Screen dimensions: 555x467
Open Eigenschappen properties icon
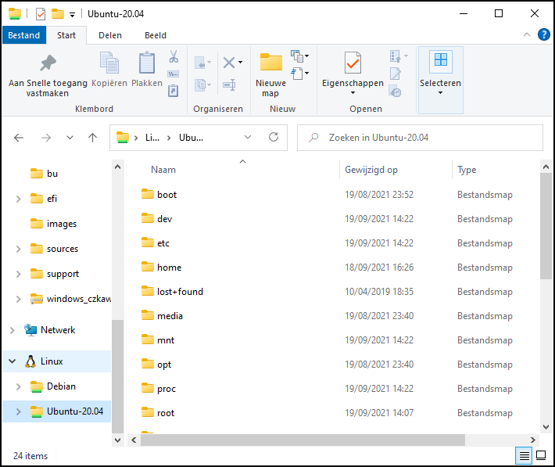[353, 63]
